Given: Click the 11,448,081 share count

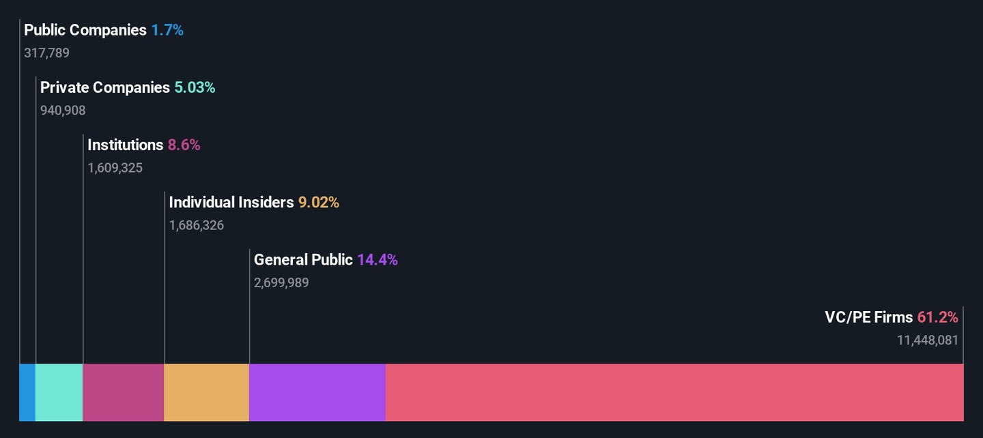Looking at the screenshot, I should click(928, 340).
